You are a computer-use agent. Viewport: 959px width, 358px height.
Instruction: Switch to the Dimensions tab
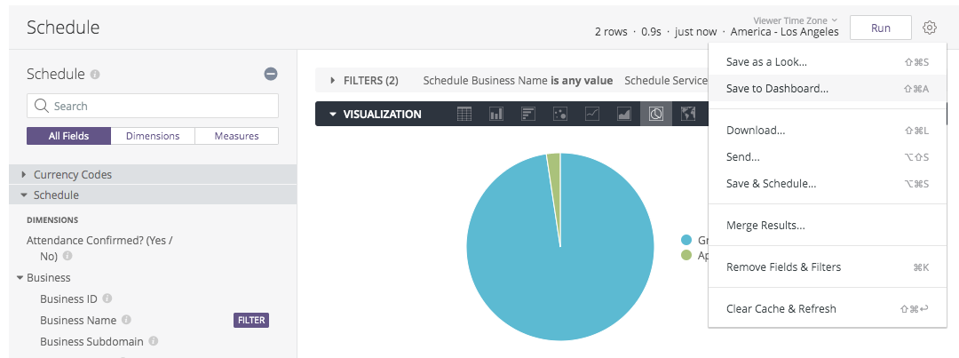(x=153, y=136)
